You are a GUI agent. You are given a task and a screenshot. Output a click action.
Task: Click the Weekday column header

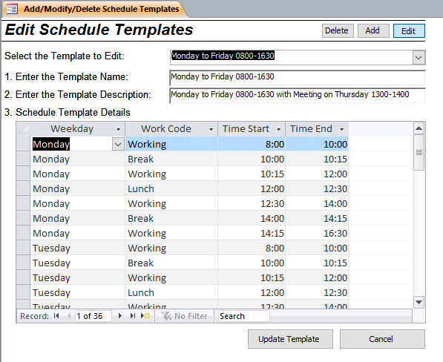78,129
